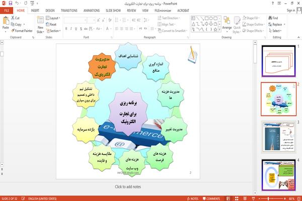302x201 pixels.
Task: Toggle Italic formatting
Action: pos(71,29)
